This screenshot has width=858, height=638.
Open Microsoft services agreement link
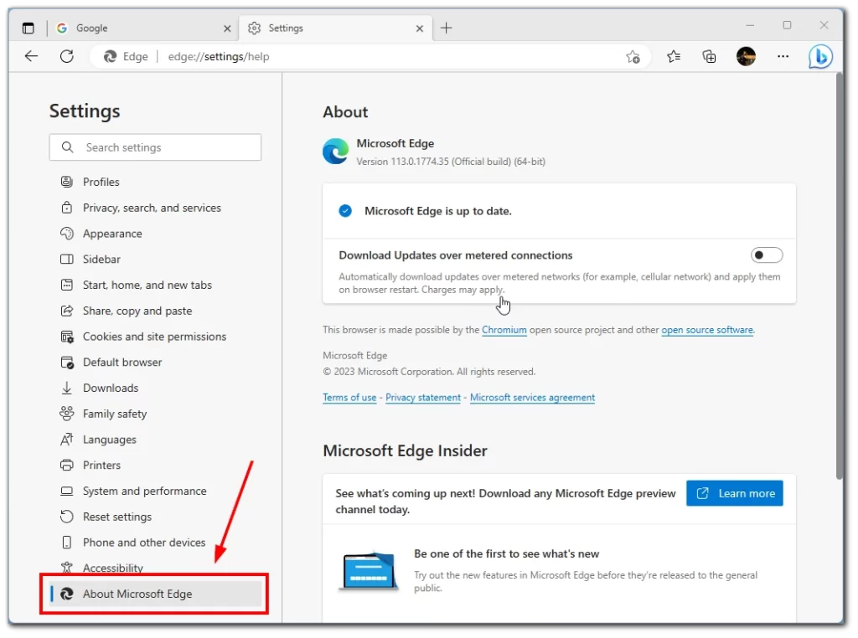coord(532,398)
